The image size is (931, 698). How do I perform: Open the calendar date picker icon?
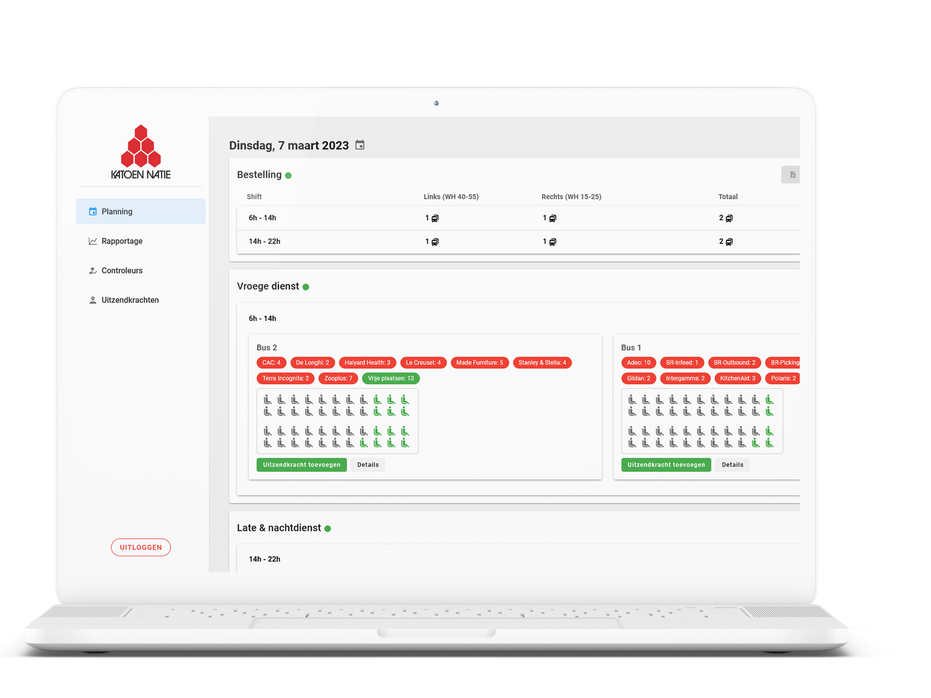(359, 145)
